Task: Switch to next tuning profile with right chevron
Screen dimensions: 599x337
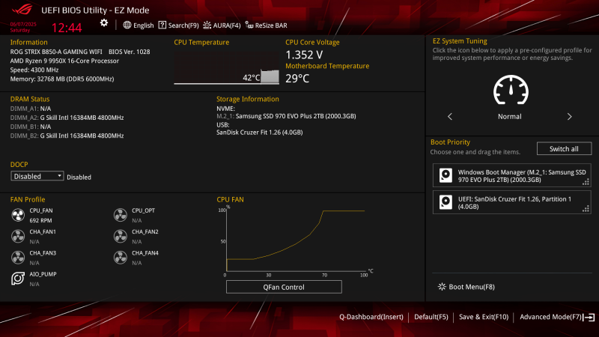Action: 569,117
